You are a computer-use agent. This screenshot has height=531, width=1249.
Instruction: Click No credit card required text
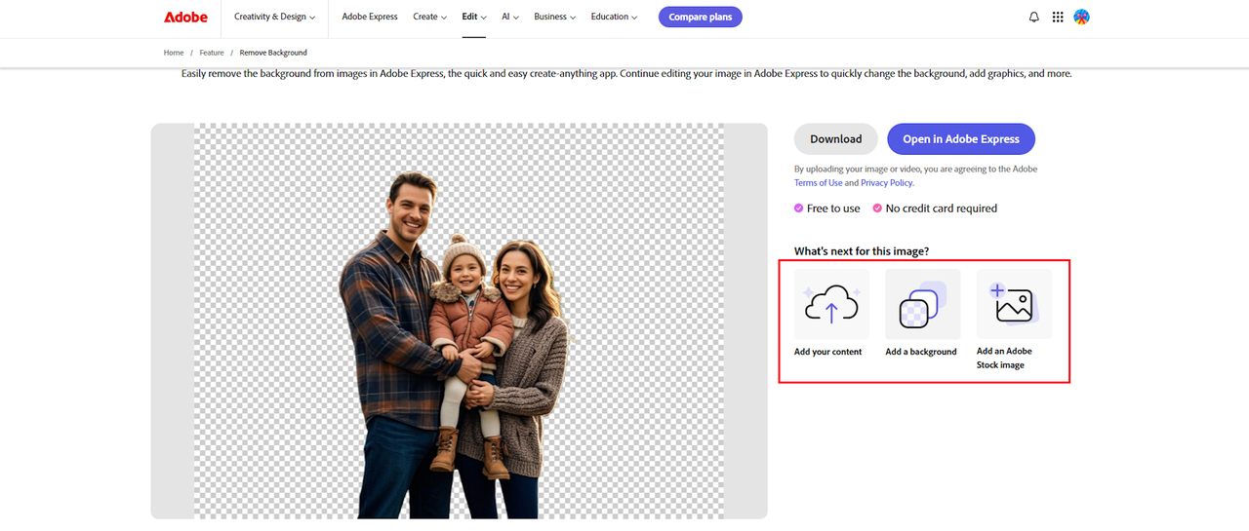point(942,209)
